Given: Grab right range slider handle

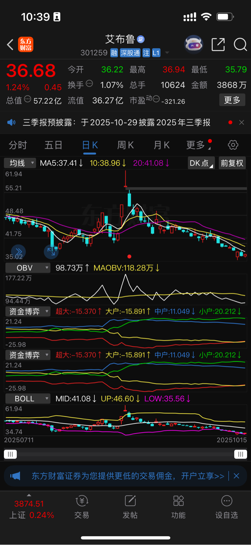Looking at the screenshot, I should tap(241, 454).
